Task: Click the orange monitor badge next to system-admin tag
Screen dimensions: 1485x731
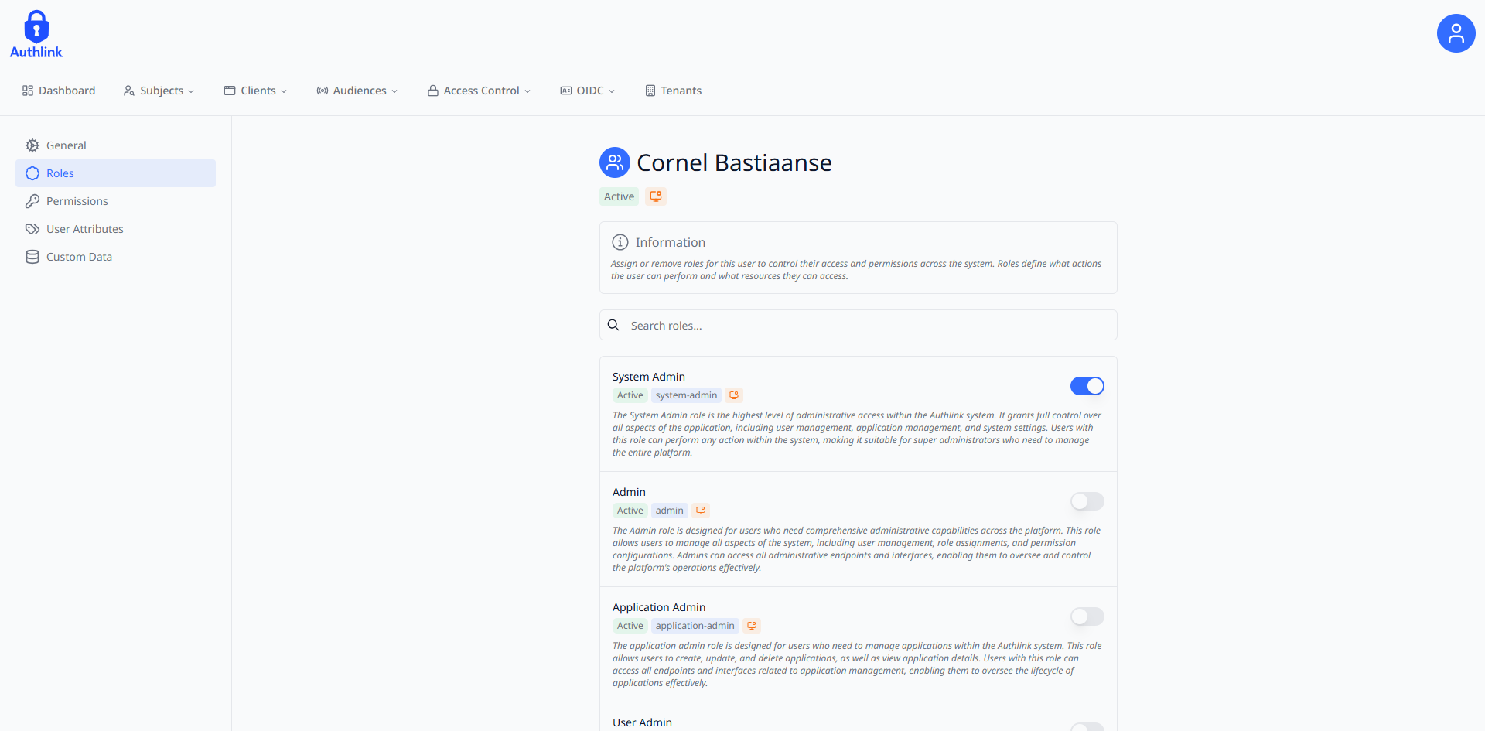Action: (x=733, y=395)
